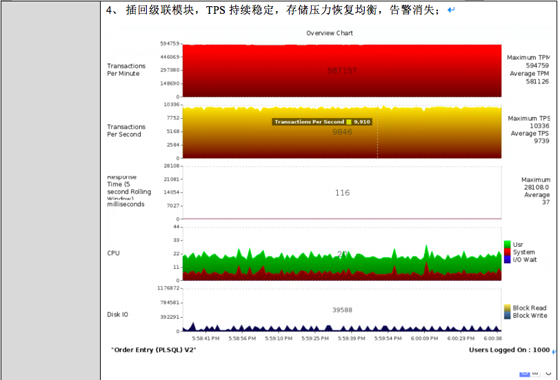Click the center value 39588 in Disk IO chart

[342, 310]
